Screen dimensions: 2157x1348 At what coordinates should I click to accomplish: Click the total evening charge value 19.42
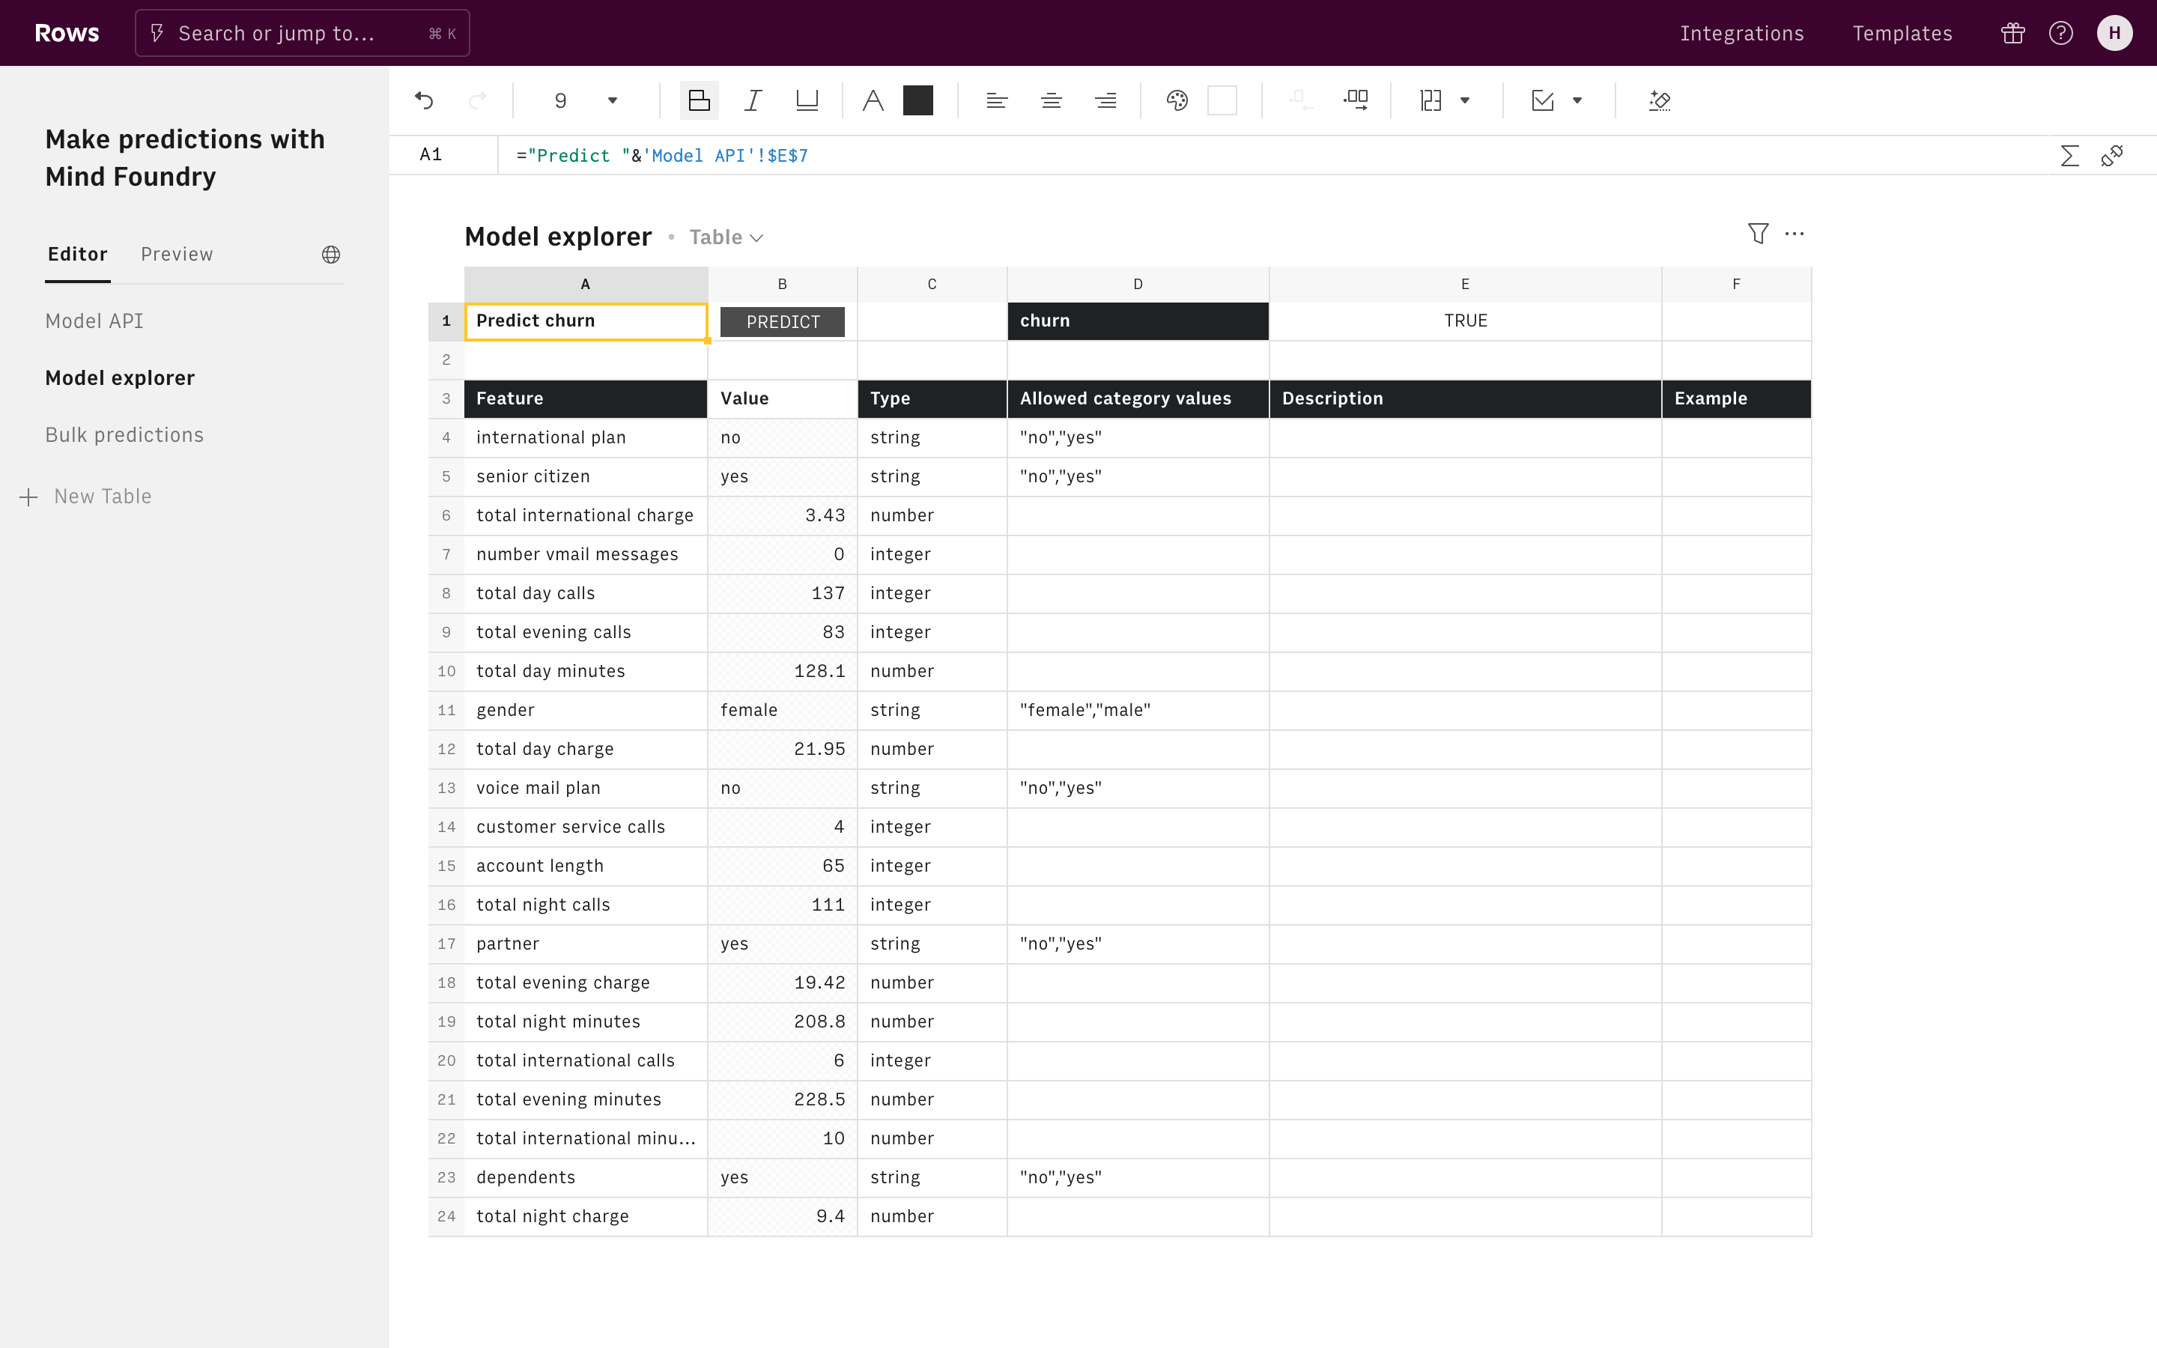click(783, 983)
